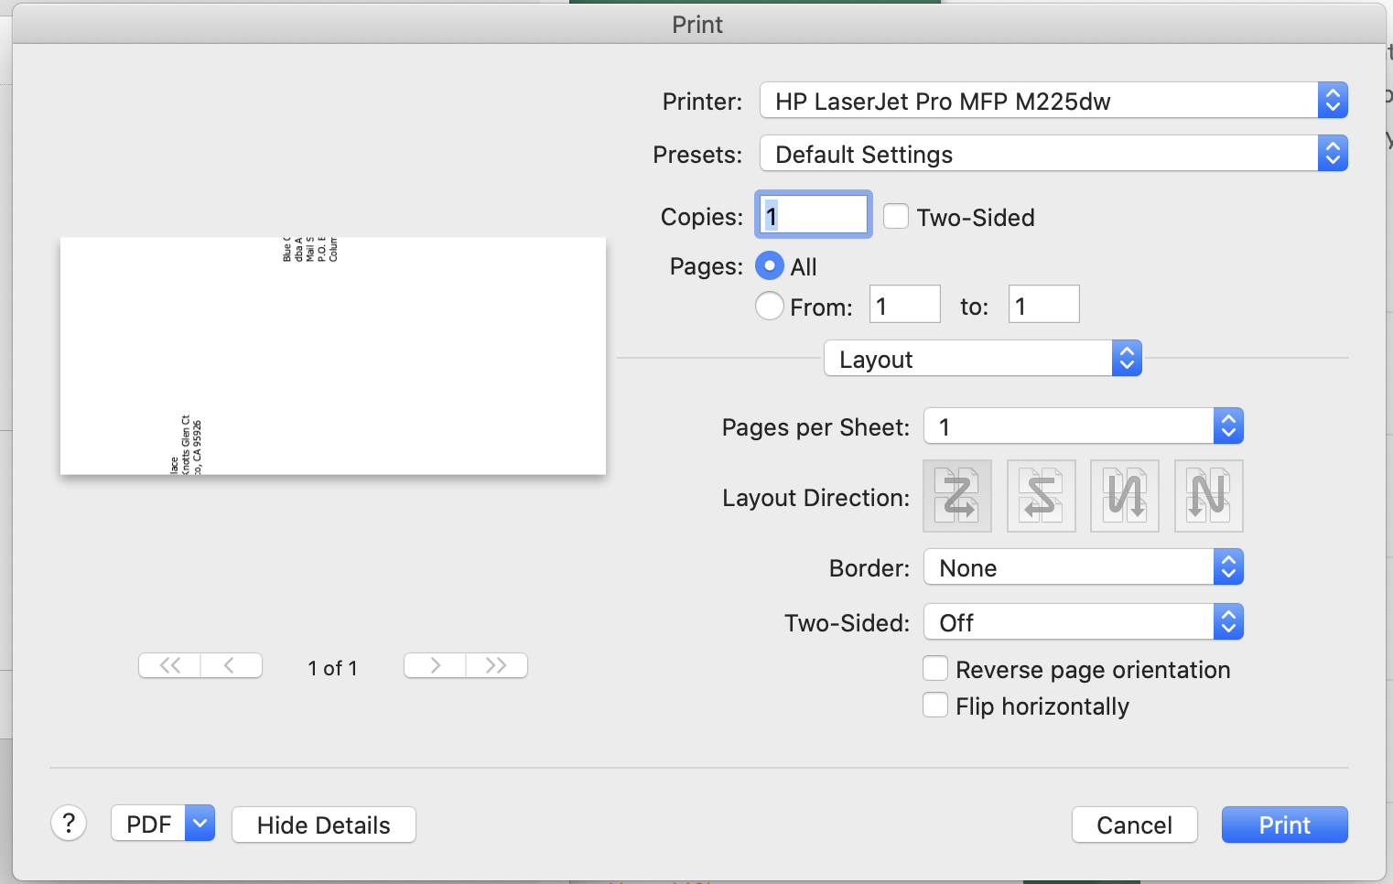Select the From page range radio button

point(770,306)
